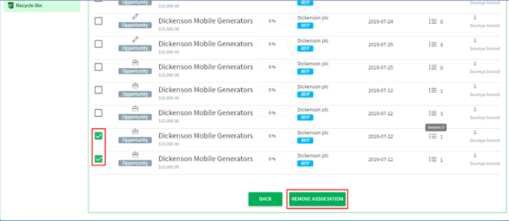
Task: Click the 0% progress bar in 3-sections row
Action: click(x=272, y=113)
